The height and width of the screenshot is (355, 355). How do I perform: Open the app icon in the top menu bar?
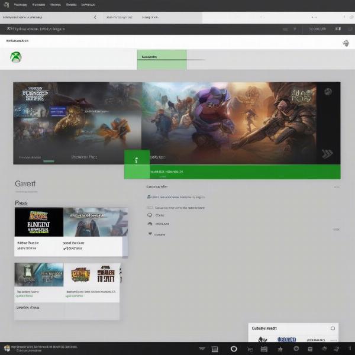[x=7, y=5]
